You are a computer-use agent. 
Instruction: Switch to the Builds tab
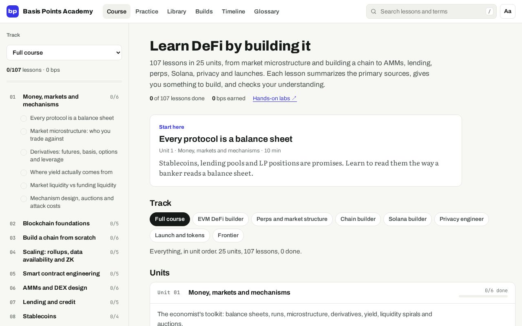click(x=204, y=11)
